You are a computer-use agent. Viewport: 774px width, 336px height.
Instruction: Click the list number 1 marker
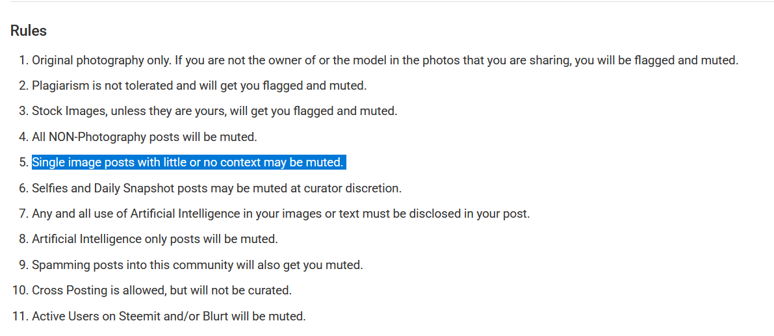click(23, 60)
